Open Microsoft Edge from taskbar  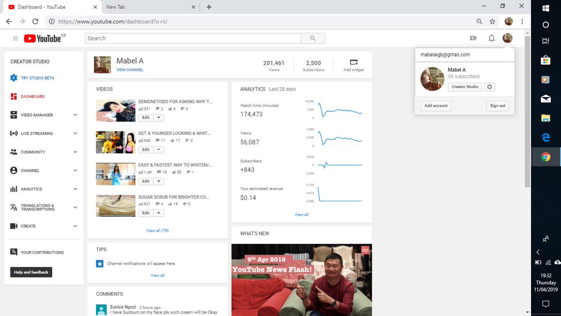point(546,138)
